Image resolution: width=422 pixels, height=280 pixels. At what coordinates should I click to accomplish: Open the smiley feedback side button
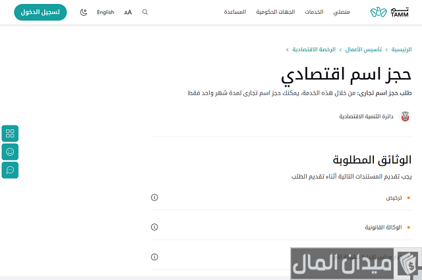pyautogui.click(x=10, y=152)
